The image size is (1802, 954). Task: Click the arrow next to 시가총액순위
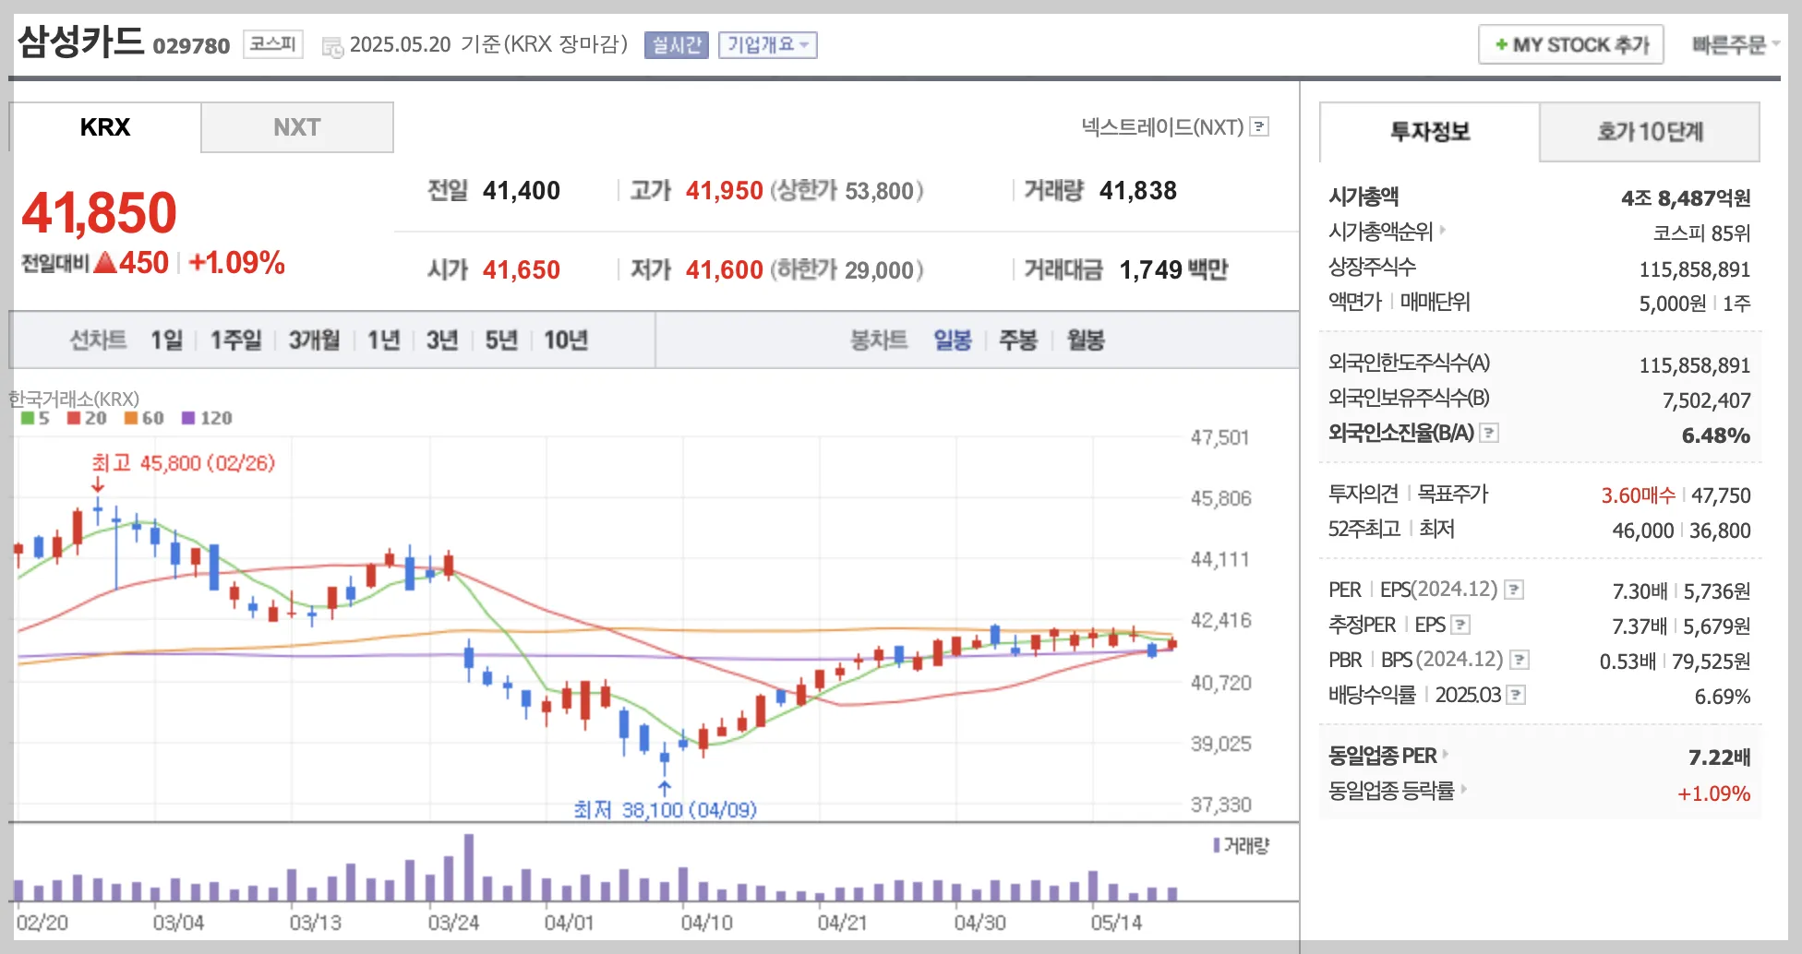coord(1443,230)
